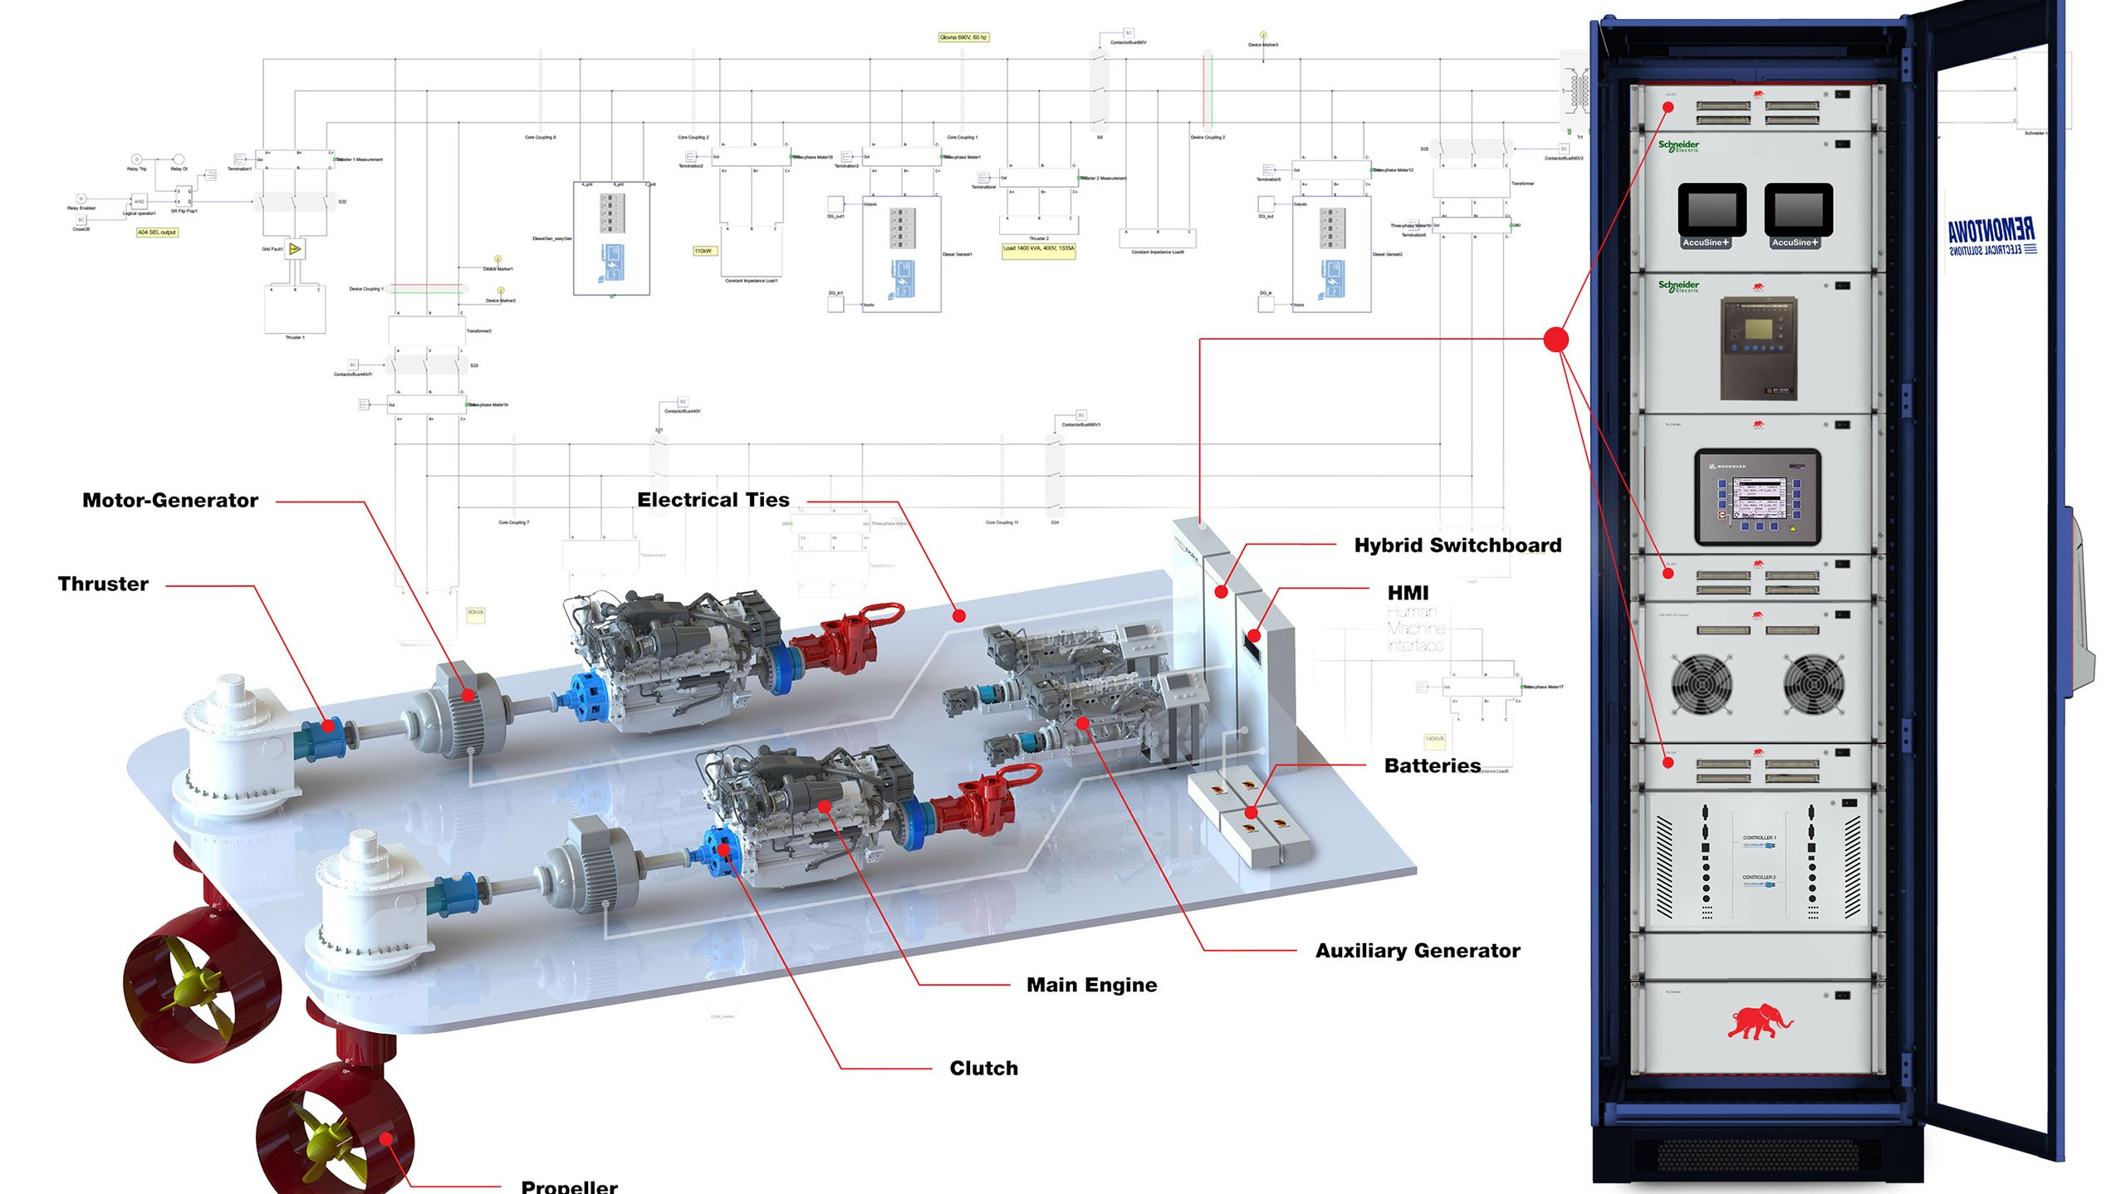Viewport: 2126px width, 1194px height.
Task: Toggle the S23 contactor switch block
Action: pos(427,365)
